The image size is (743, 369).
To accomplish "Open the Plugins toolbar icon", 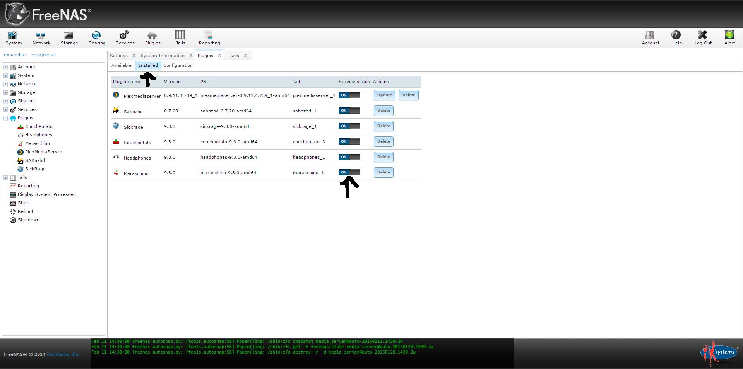I will 152,38.
